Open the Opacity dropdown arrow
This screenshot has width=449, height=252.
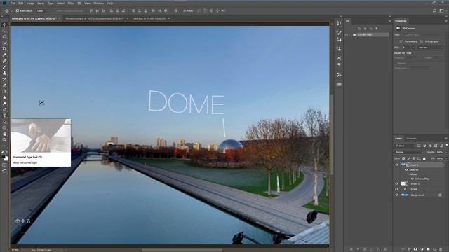[x=445, y=152]
